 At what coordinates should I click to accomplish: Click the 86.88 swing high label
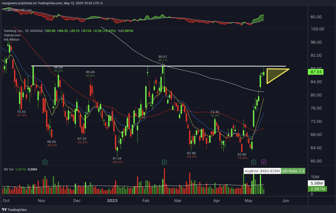click(58, 67)
